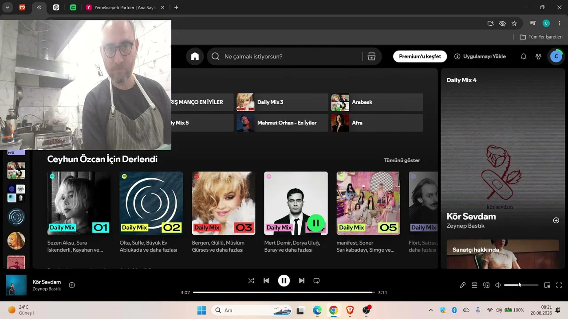Viewport: 568px width, 319px height.
Task: Show lyrics with microphone icon
Action: (x=462, y=285)
